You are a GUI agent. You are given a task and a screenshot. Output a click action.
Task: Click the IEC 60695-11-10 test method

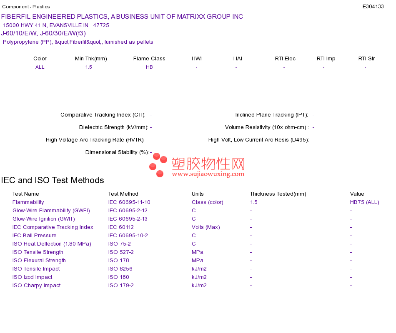[129, 202]
